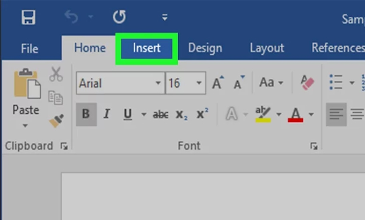Viewport: 365px width, 220px height.
Task: Toggle Italic formatting
Action: (x=107, y=114)
